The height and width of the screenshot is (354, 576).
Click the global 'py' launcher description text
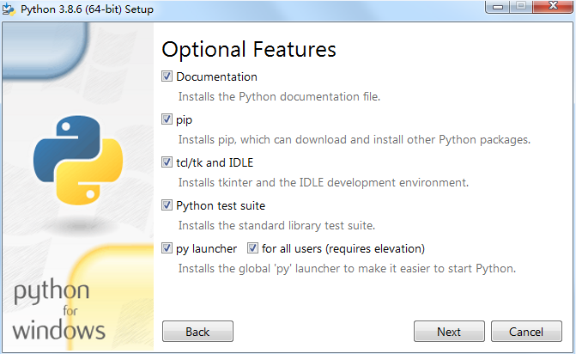click(346, 268)
